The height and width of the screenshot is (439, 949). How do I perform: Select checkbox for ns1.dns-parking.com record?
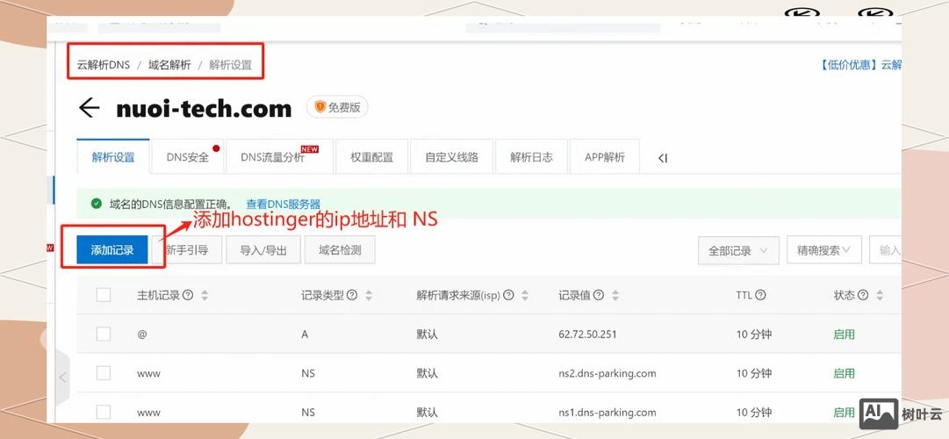tap(104, 412)
